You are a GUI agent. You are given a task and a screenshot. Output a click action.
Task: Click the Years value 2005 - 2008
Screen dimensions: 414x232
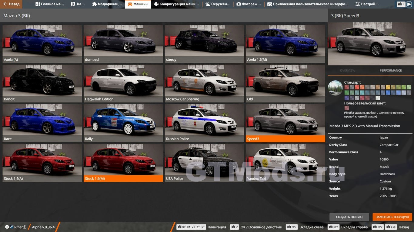[388, 196]
